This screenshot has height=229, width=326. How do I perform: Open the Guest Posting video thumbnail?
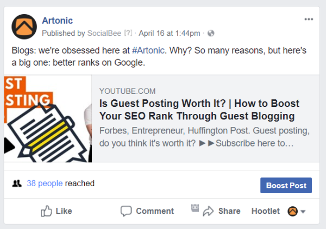coord(48,119)
